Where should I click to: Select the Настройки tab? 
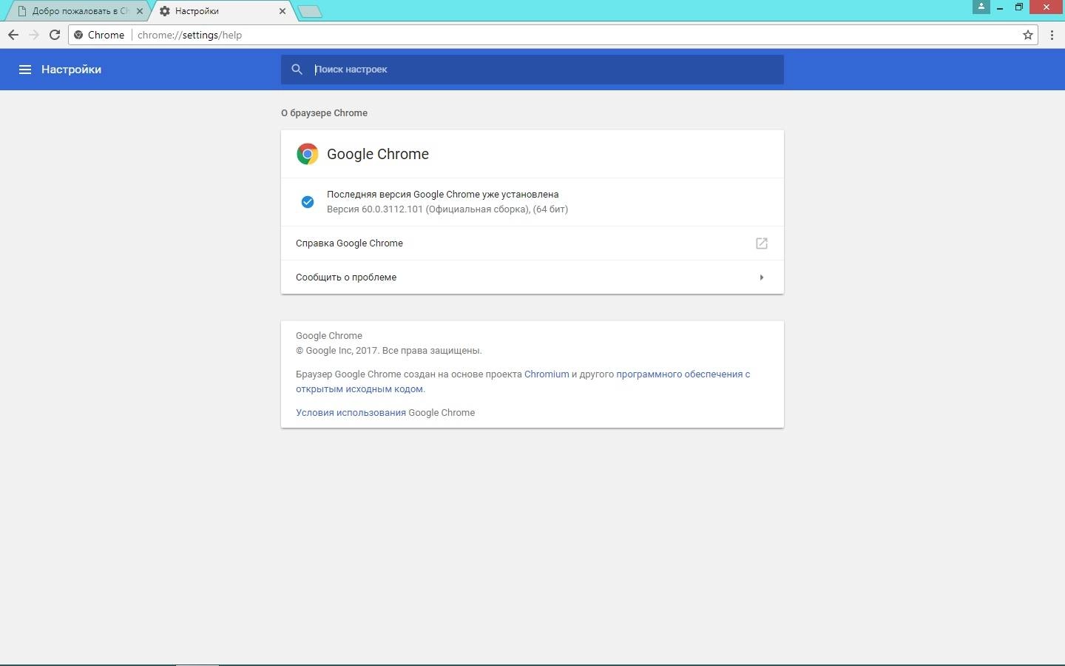(x=222, y=11)
